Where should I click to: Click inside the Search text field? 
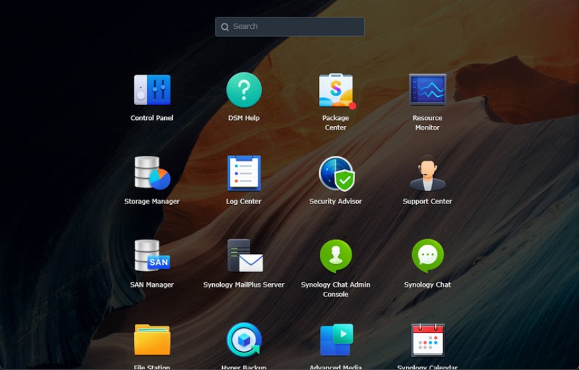click(296, 27)
